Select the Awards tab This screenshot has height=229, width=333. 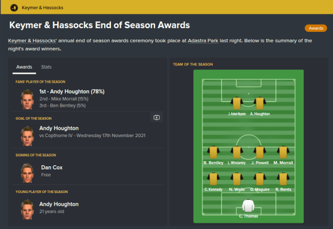tap(24, 67)
